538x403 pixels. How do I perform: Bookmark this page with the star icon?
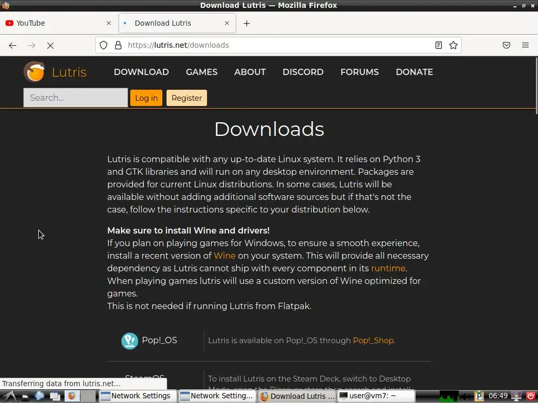coord(453,45)
